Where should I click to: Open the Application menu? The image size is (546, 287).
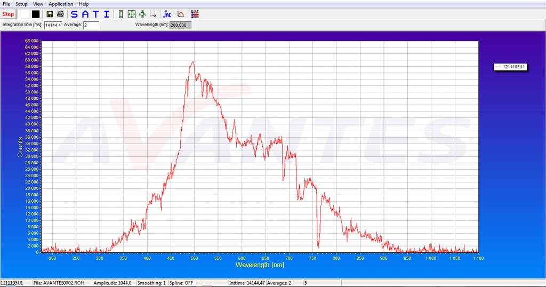[x=61, y=4]
